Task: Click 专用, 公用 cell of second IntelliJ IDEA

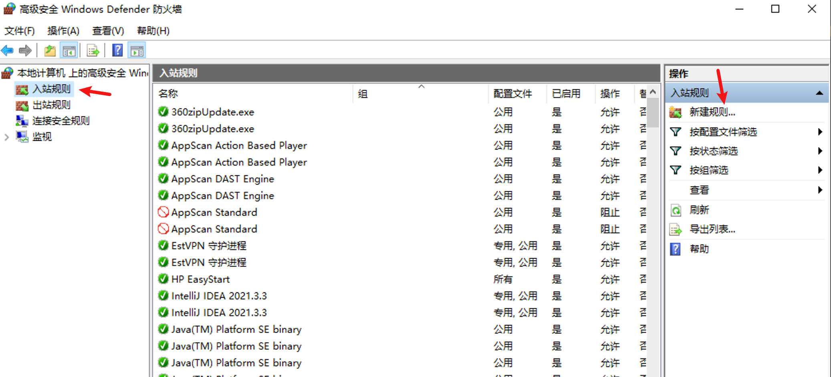Action: point(515,313)
